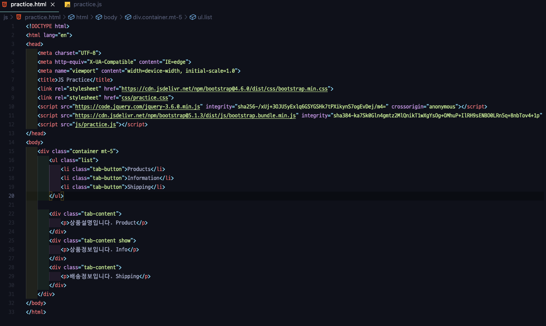Open the practice.html breadcrumb file list
This screenshot has height=326, width=546.
coord(42,17)
